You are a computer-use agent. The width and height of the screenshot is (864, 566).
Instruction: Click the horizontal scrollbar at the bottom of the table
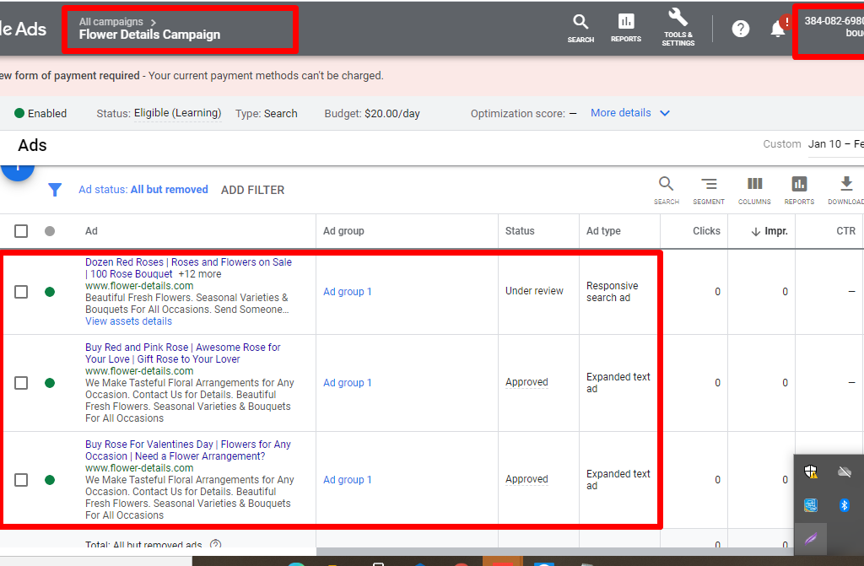click(554, 552)
